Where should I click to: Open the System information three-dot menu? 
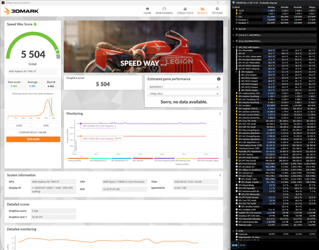[220, 175]
